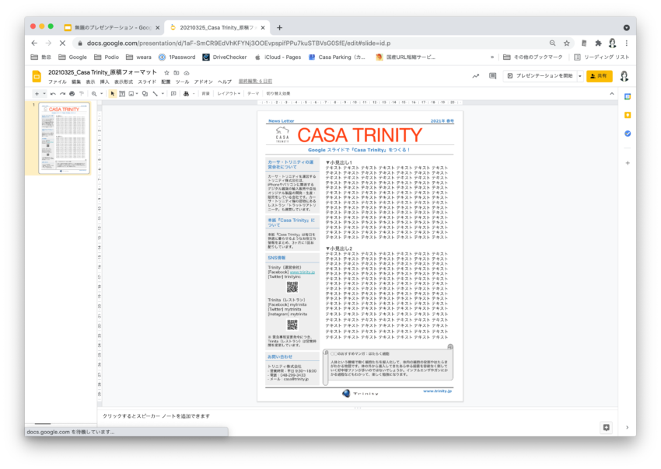The height and width of the screenshot is (469, 661).
Task: Hide the menus with the collapse arrow
Action: tap(612, 93)
